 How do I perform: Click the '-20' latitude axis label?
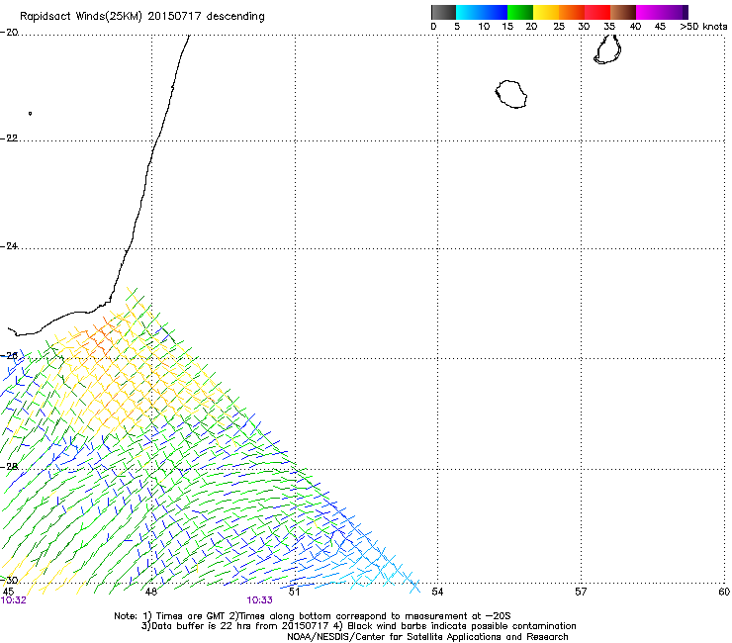point(9,33)
